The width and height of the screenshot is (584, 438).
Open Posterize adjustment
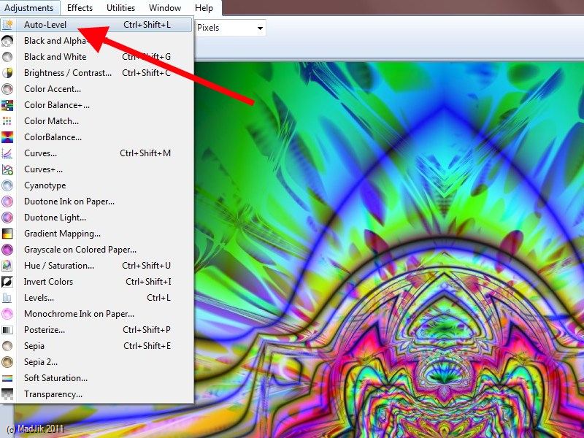96,330
